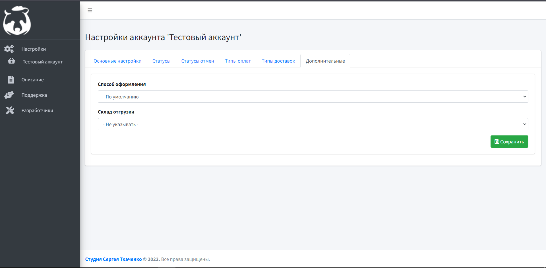546x268 pixels.
Task: Click the basket icon beside Тестовый аккаунт
Action: click(x=11, y=61)
